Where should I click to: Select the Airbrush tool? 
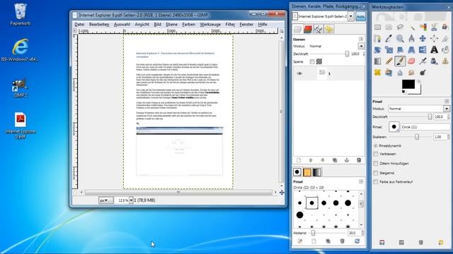pyautogui.click(x=423, y=61)
